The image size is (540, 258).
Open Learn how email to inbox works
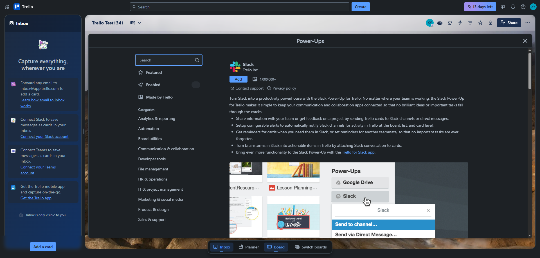tap(42, 103)
